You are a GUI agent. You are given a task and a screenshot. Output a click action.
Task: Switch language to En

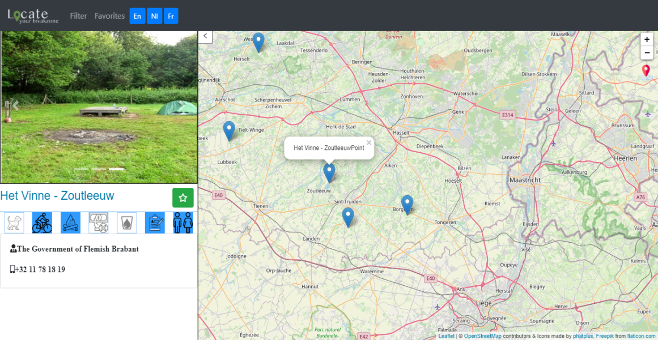pyautogui.click(x=137, y=16)
